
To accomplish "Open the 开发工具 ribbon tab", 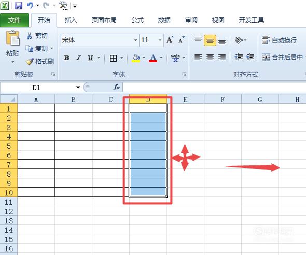I will (x=252, y=20).
